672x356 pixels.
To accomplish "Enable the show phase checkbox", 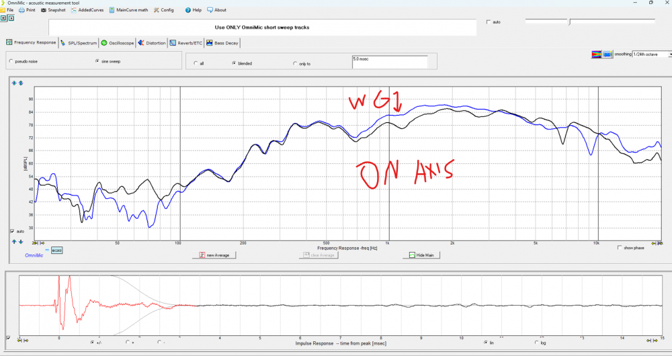I will (x=620, y=247).
